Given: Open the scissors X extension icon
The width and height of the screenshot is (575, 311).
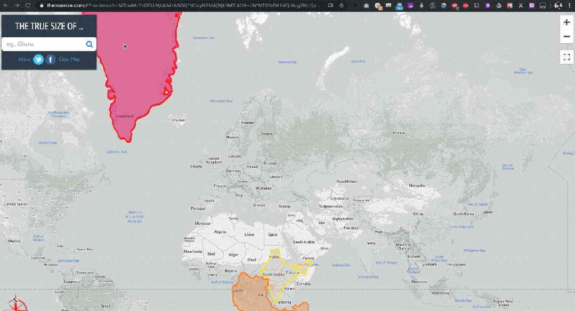Looking at the screenshot, I should point(521,5).
